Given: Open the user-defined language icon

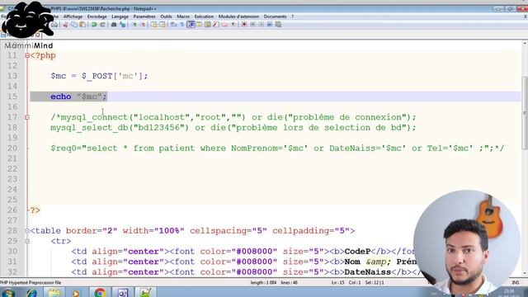Looking at the screenshot, I should tap(199, 25).
